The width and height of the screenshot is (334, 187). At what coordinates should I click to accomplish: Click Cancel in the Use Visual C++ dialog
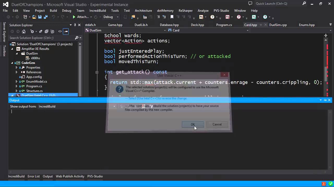217,124
